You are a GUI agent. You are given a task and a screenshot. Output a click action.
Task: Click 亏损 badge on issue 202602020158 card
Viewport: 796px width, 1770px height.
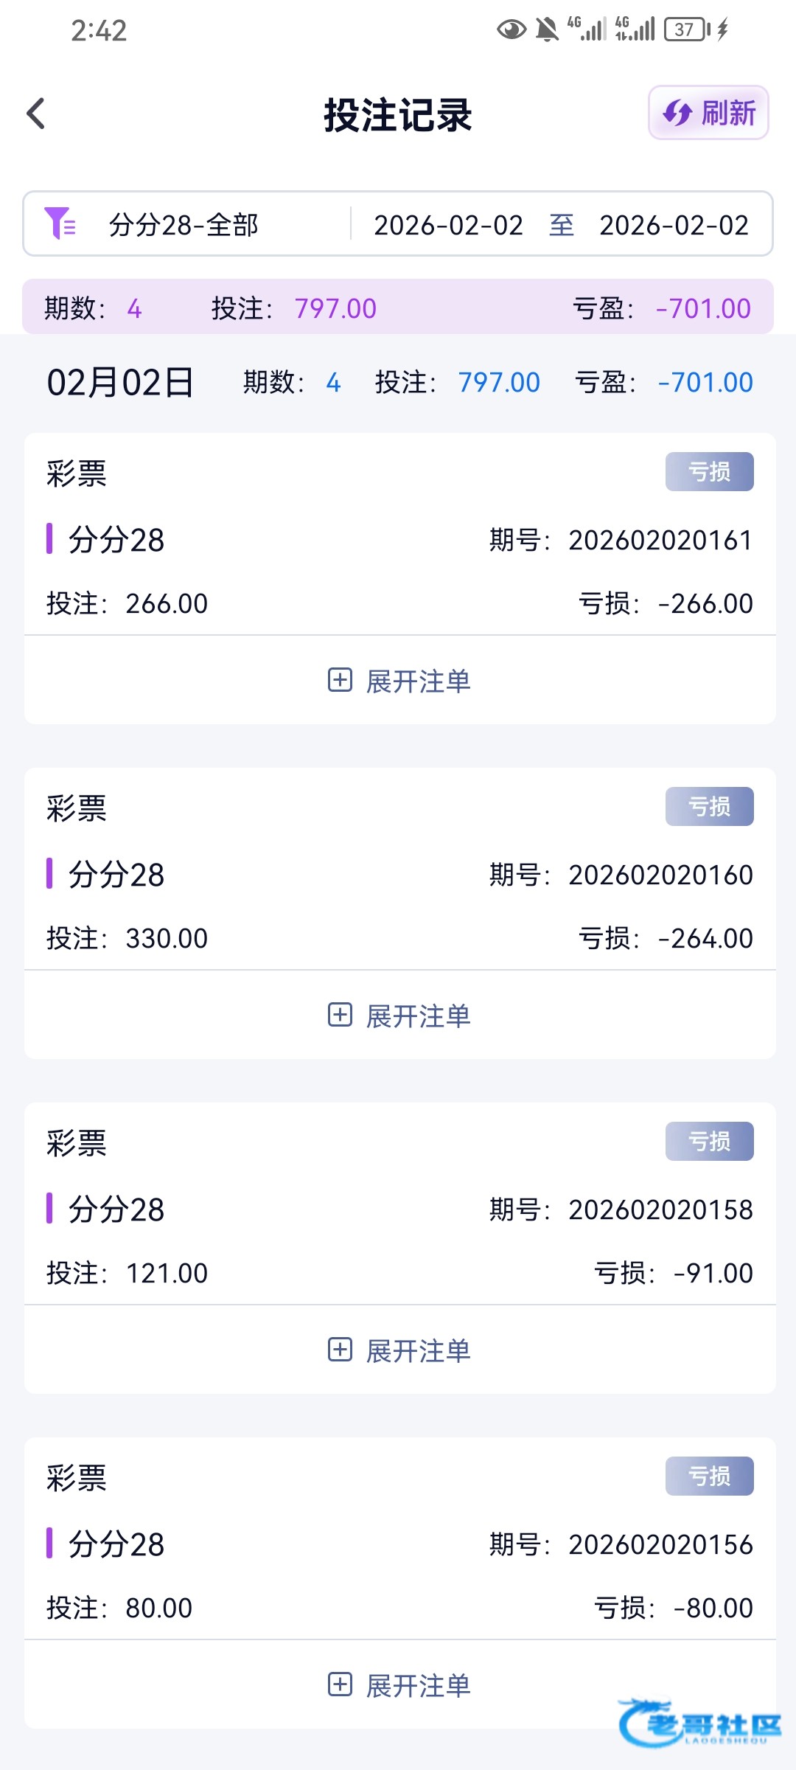709,1141
